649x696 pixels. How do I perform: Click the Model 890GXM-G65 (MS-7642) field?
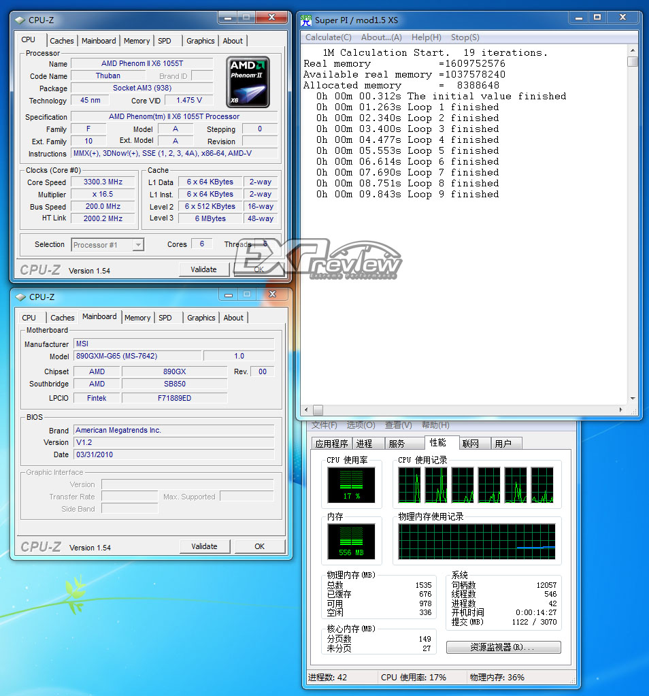[137, 356]
